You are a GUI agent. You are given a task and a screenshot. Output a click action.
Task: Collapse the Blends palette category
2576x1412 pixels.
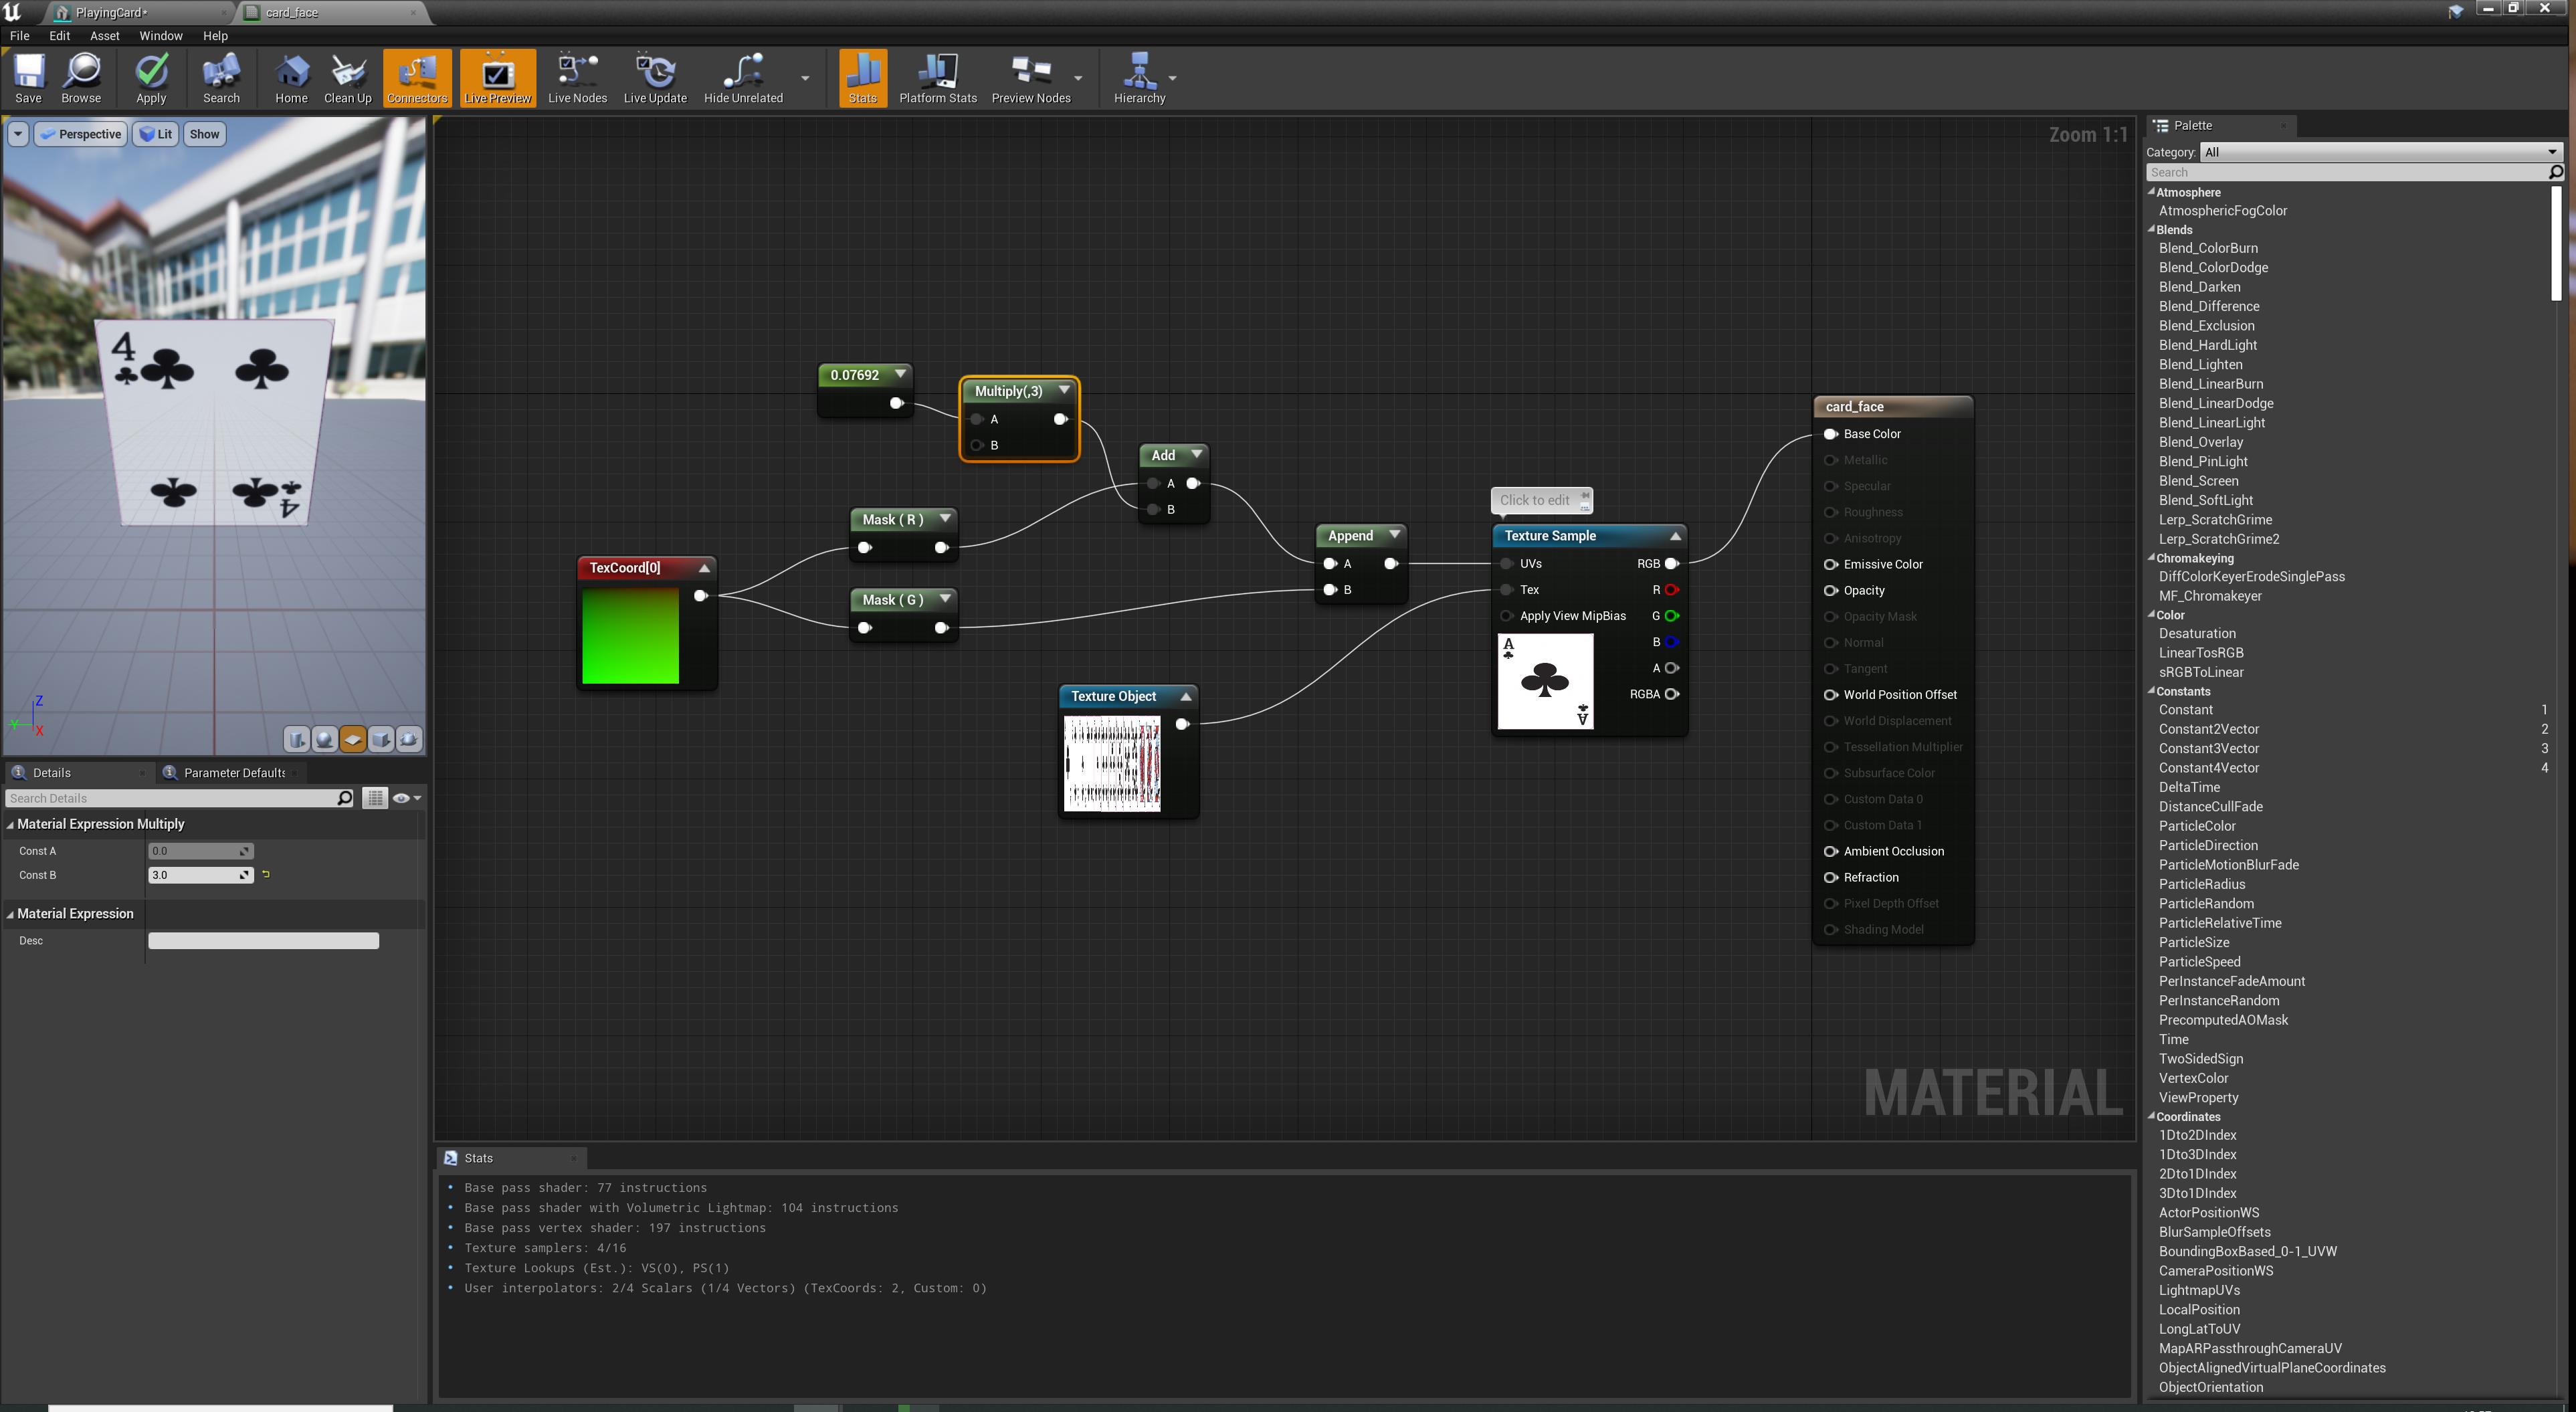(2151, 229)
